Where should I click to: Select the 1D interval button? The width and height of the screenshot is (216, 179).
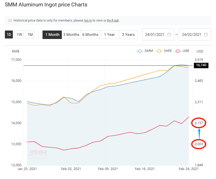click(x=9, y=34)
